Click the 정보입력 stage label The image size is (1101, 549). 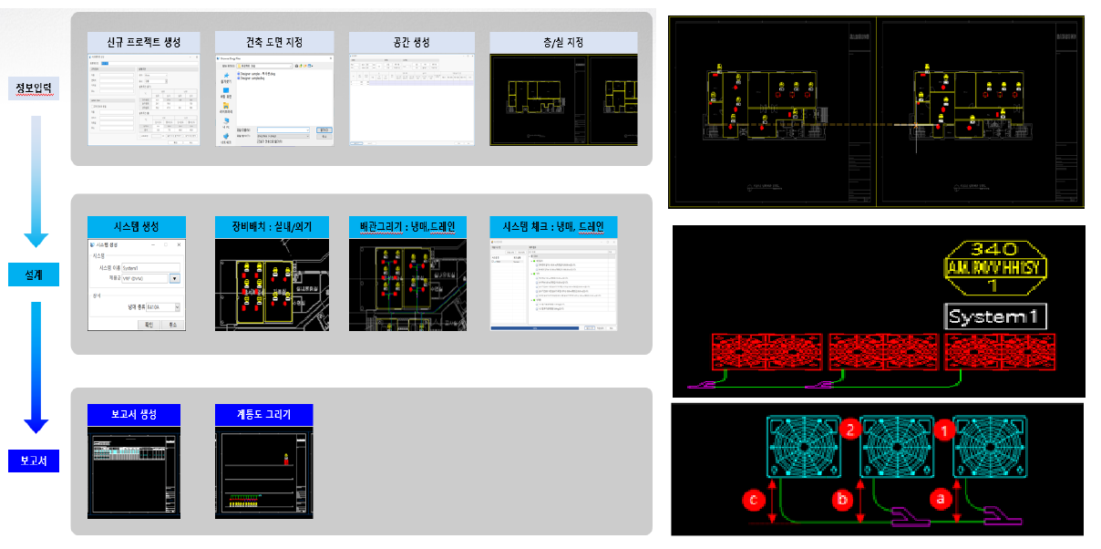pyautogui.click(x=35, y=87)
